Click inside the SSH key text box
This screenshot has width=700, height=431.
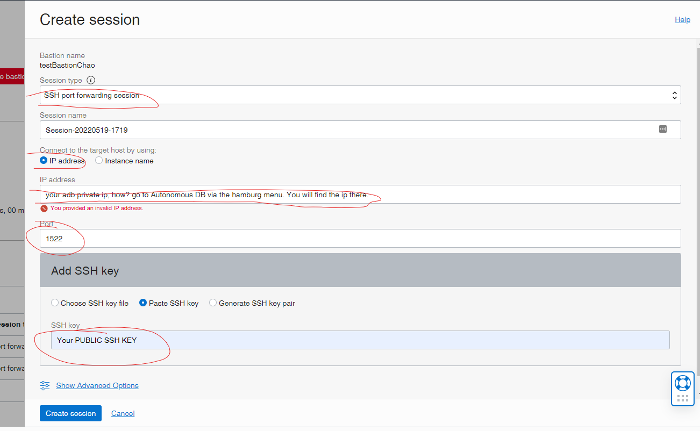point(360,340)
